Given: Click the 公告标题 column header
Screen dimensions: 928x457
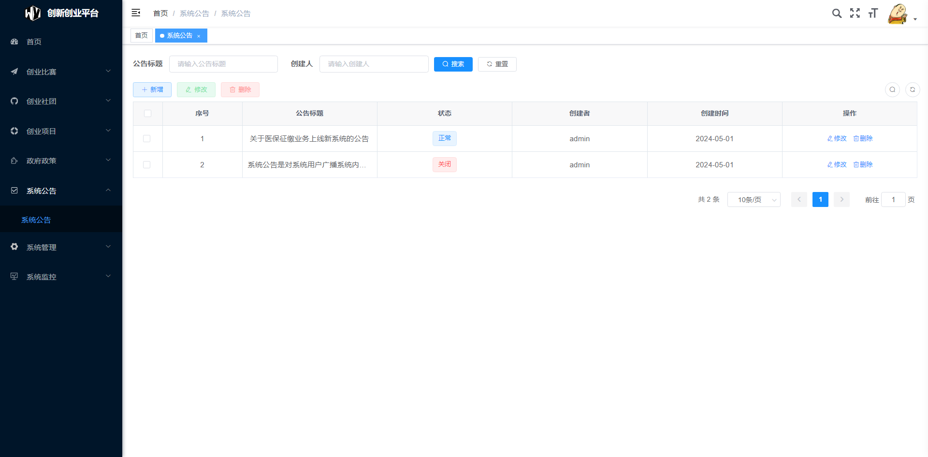Looking at the screenshot, I should (309, 113).
